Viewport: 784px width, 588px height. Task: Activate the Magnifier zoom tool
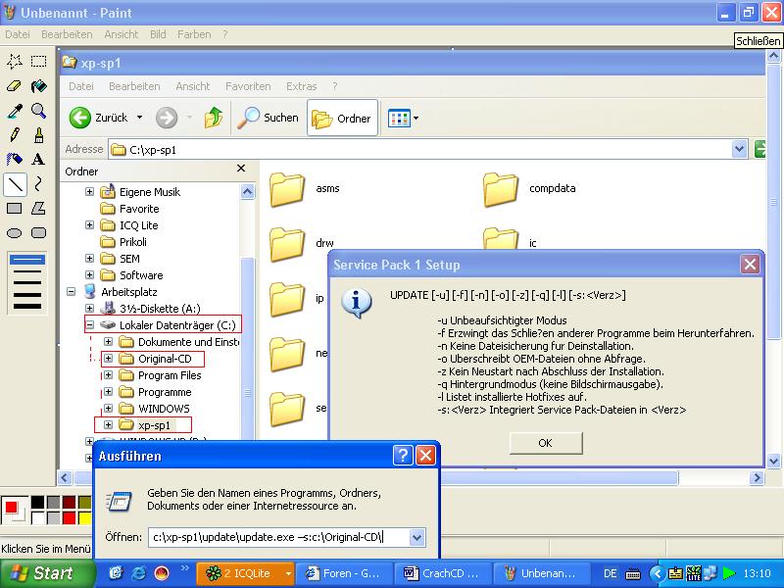38,111
